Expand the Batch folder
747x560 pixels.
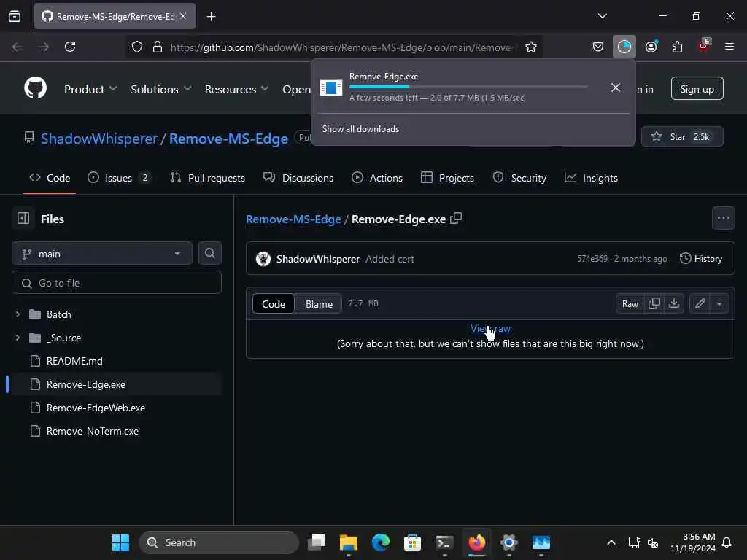pyautogui.click(x=18, y=314)
